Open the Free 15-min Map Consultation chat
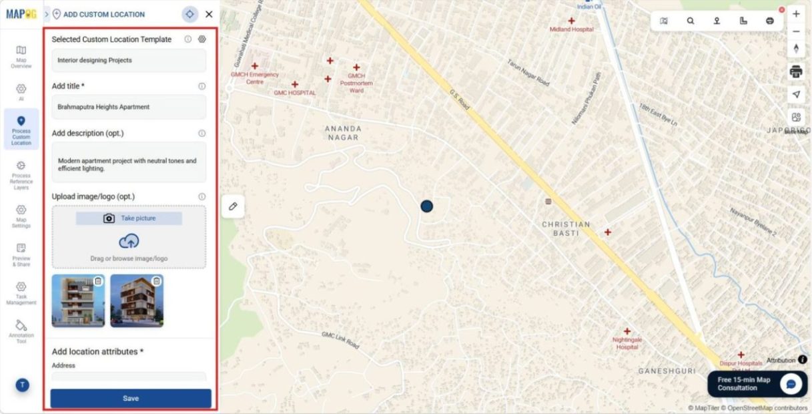Screen dimensions: 812x414 (x=757, y=384)
